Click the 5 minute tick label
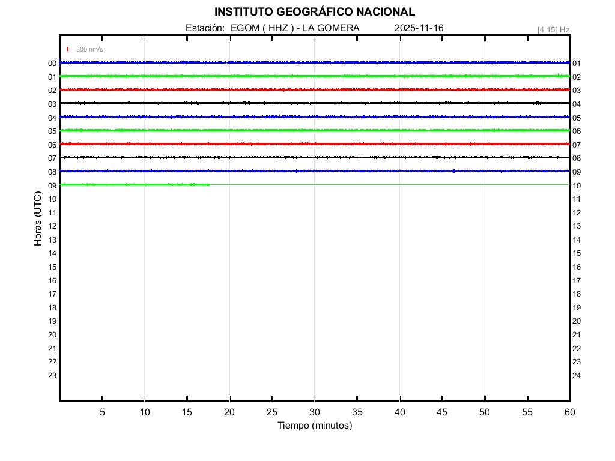615x461 pixels. click(102, 412)
